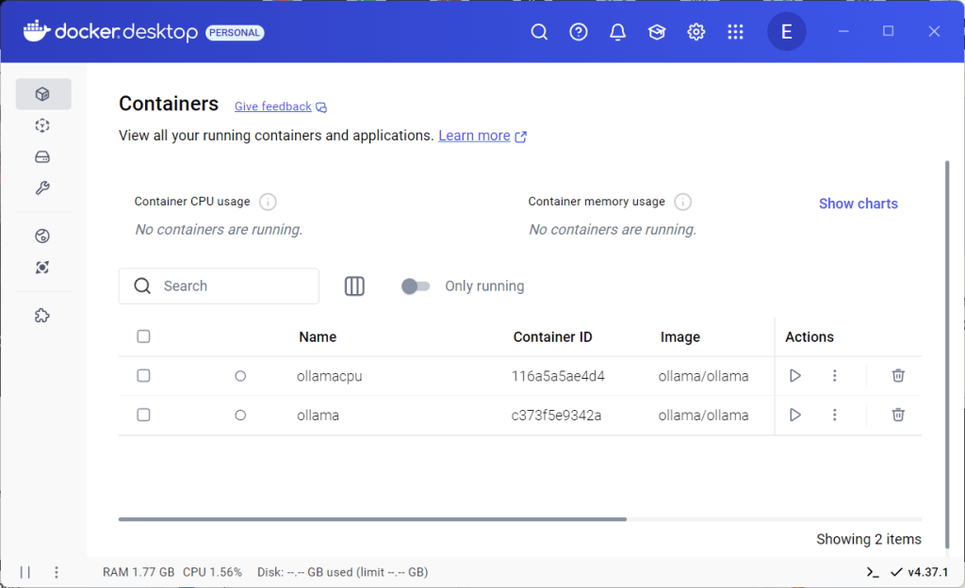This screenshot has height=588, width=965.
Task: Open the actions menu for ollama container
Action: pyautogui.click(x=835, y=415)
